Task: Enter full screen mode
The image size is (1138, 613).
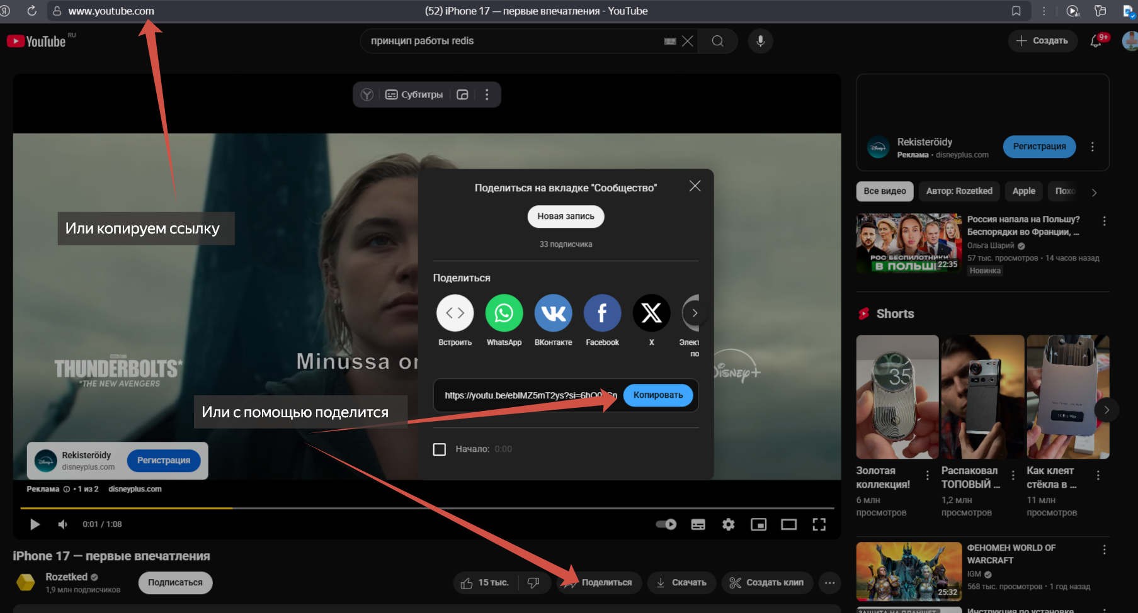Action: pyautogui.click(x=819, y=524)
